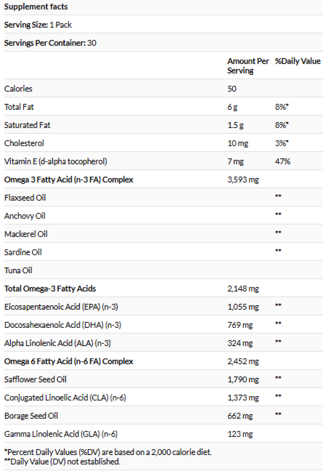Select the Cholesterol '10 mg' value

pos(238,143)
